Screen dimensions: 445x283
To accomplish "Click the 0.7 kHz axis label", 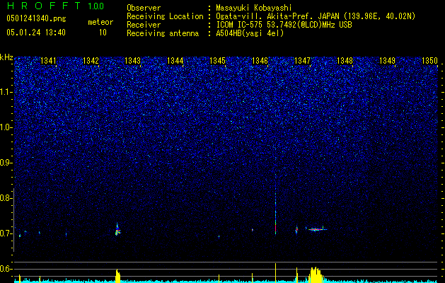I will click(6, 233).
